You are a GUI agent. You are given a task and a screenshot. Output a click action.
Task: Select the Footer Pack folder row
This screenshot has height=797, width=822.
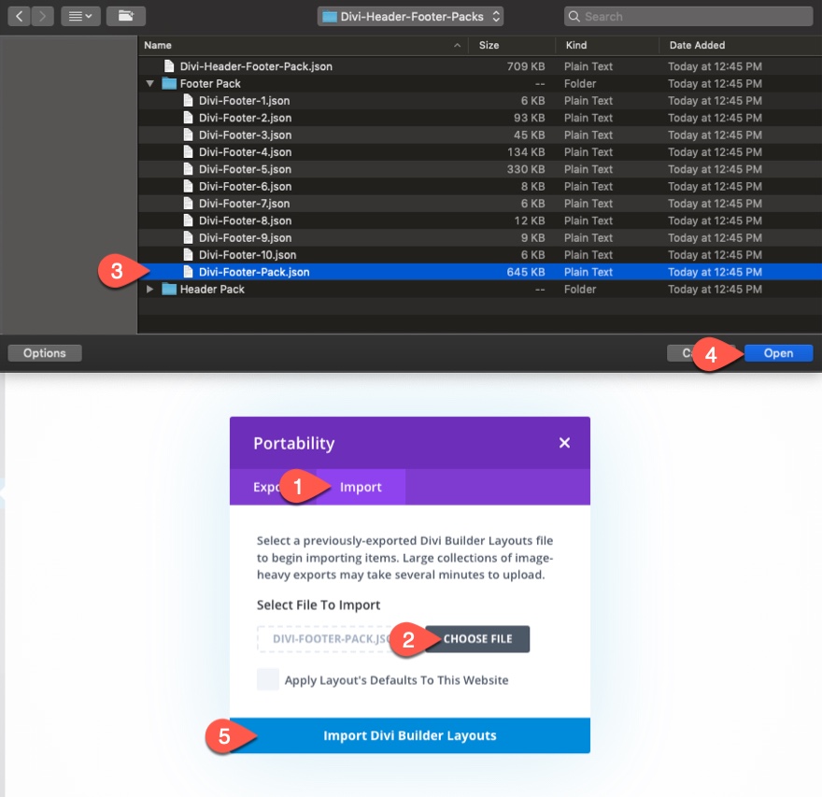click(480, 84)
